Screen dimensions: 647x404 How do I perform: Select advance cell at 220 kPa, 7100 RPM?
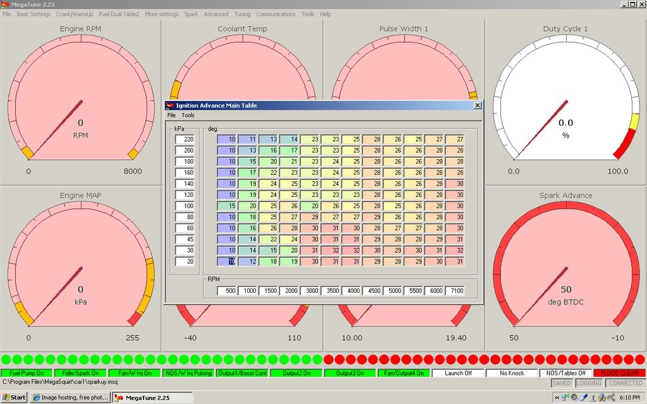(455, 140)
